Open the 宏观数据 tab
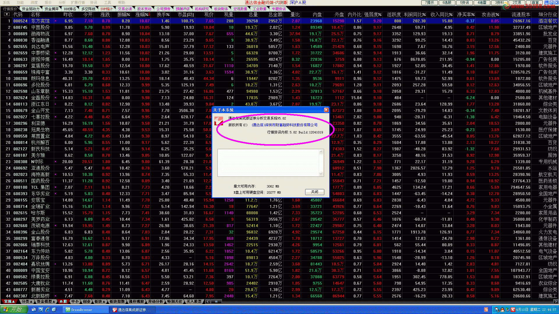 [x=240, y=9]
